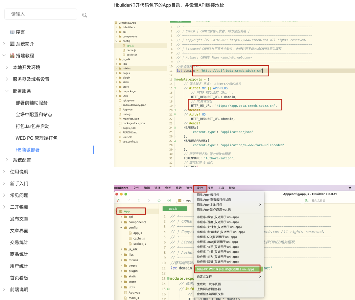Viewport: 355px width, 300px height.
Task: Open the 商品统计 page
Action: [x=19, y=254]
